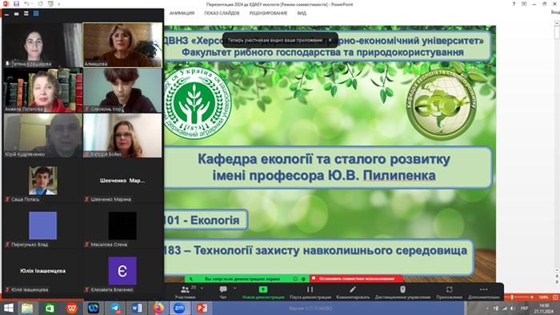Redo action in PowerPoint quick access toolbar

40,4
